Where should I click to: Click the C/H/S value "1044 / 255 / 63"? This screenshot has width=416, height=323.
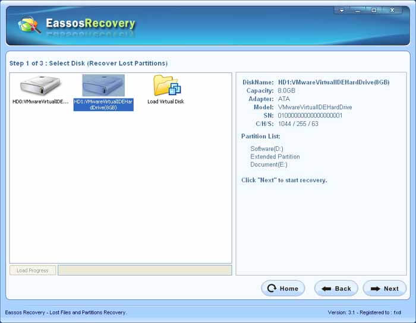pos(298,123)
